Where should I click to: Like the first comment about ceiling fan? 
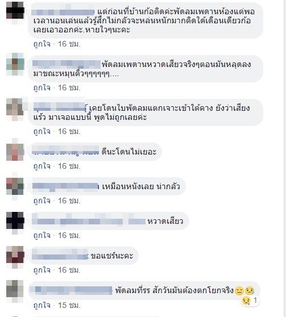(42, 44)
